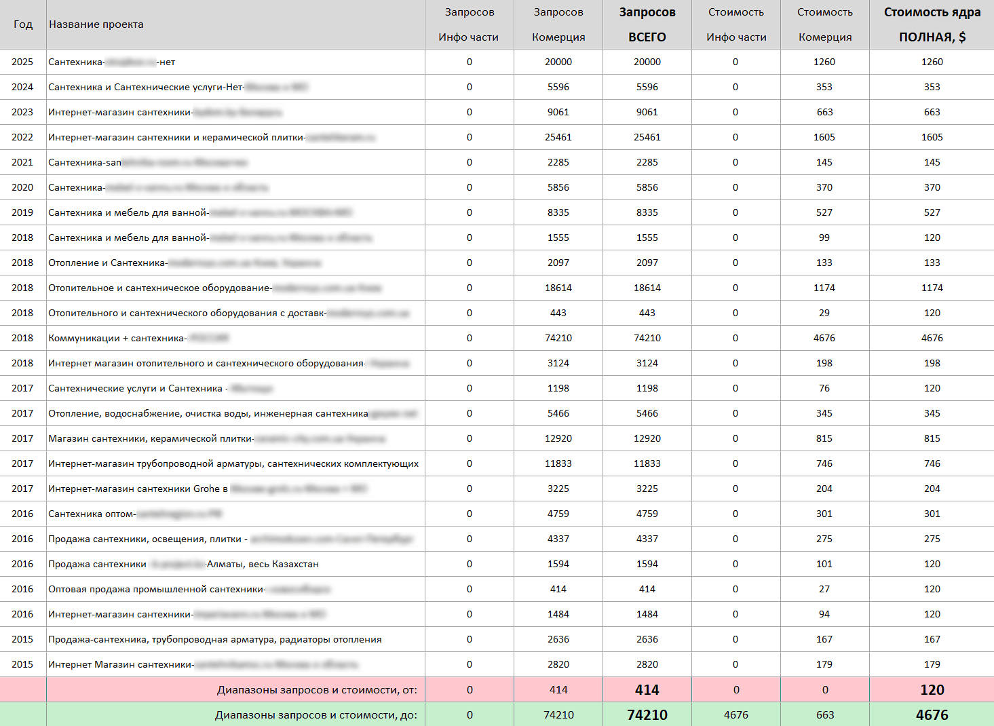Screen dimensions: 994x726
Task: Click the "Диапазоны запросов и стоимости, до:" label
Action: (316, 715)
